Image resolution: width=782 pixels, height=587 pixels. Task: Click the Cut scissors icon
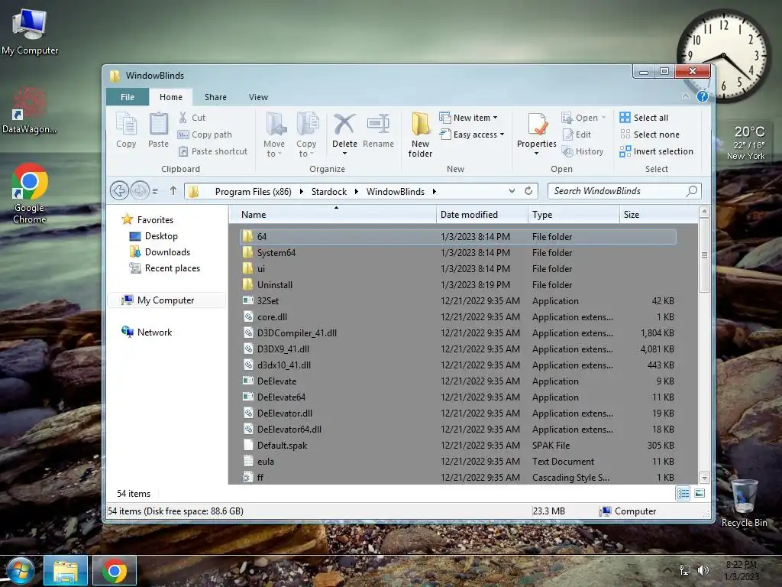(183, 117)
